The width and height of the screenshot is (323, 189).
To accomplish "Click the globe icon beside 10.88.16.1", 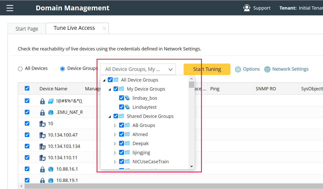I will 51,169.
